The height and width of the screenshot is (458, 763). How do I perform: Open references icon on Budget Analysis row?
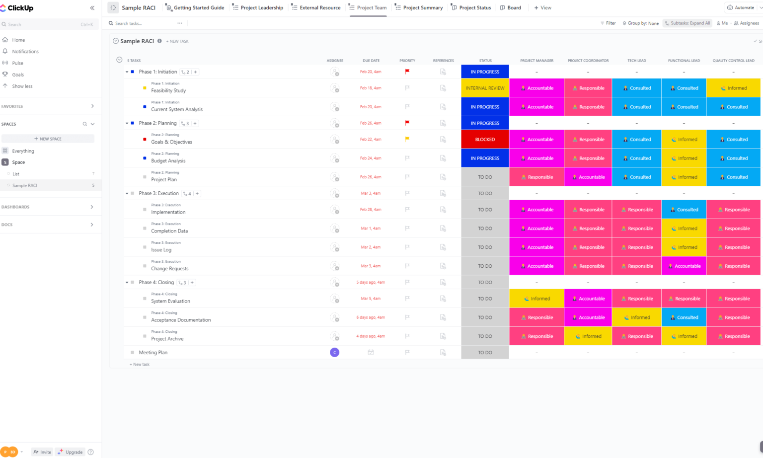(x=443, y=158)
